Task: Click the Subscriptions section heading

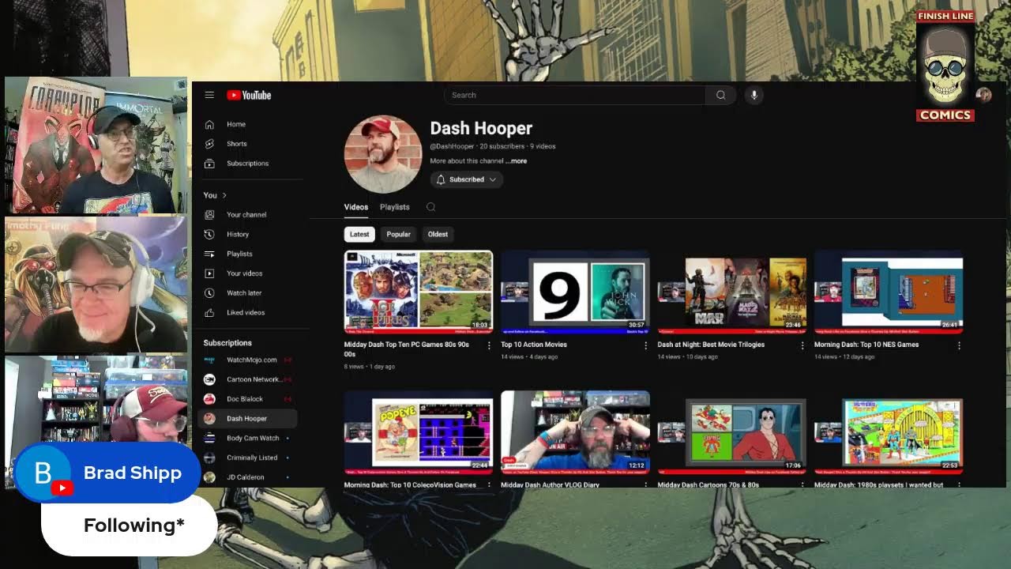Action: point(227,343)
